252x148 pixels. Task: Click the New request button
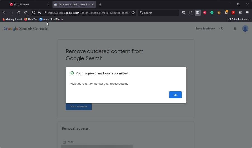coord(78,107)
